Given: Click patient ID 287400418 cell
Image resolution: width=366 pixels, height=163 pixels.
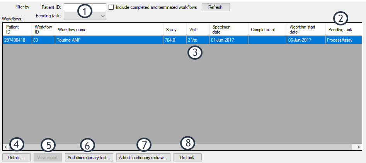Looking at the screenshot, I should click(17, 40).
